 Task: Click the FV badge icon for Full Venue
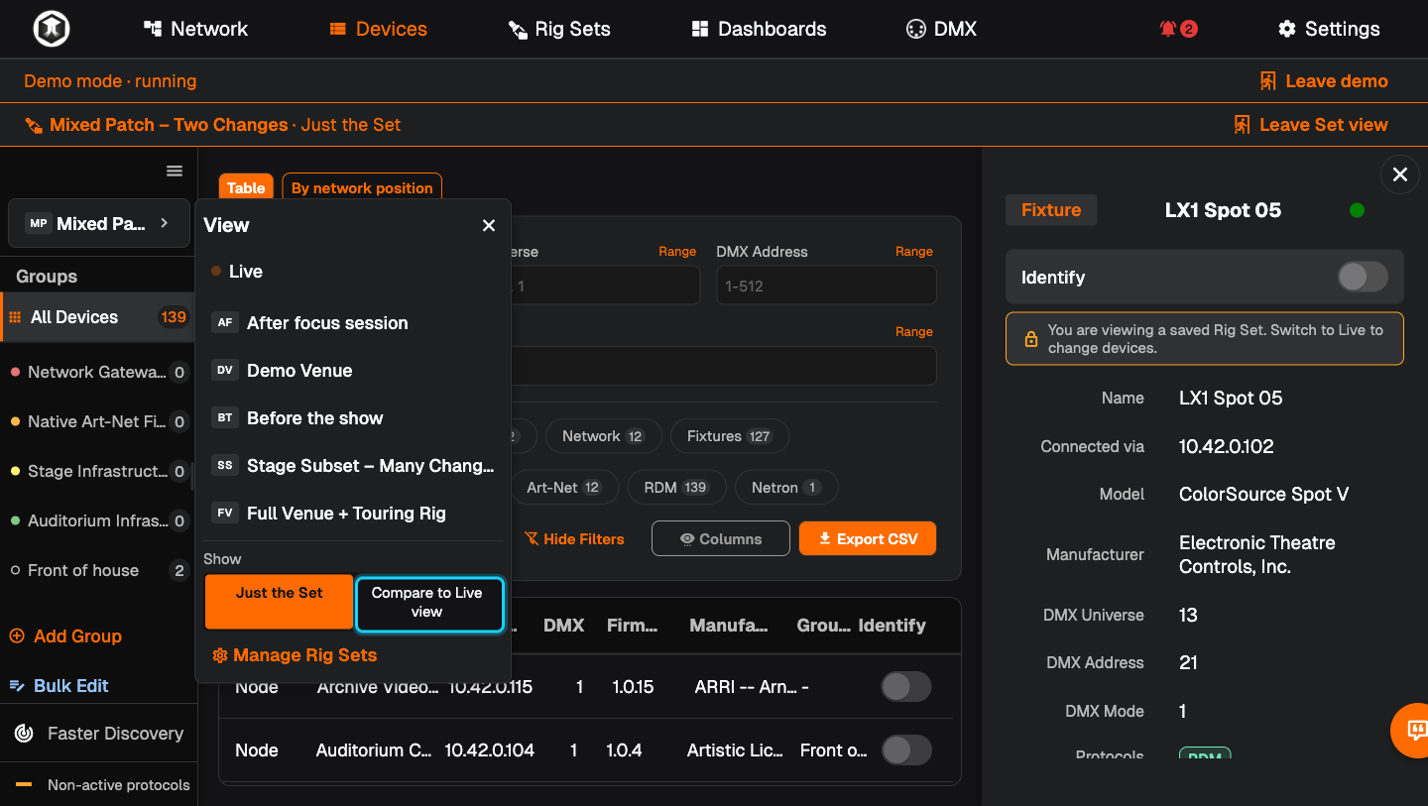pos(225,514)
